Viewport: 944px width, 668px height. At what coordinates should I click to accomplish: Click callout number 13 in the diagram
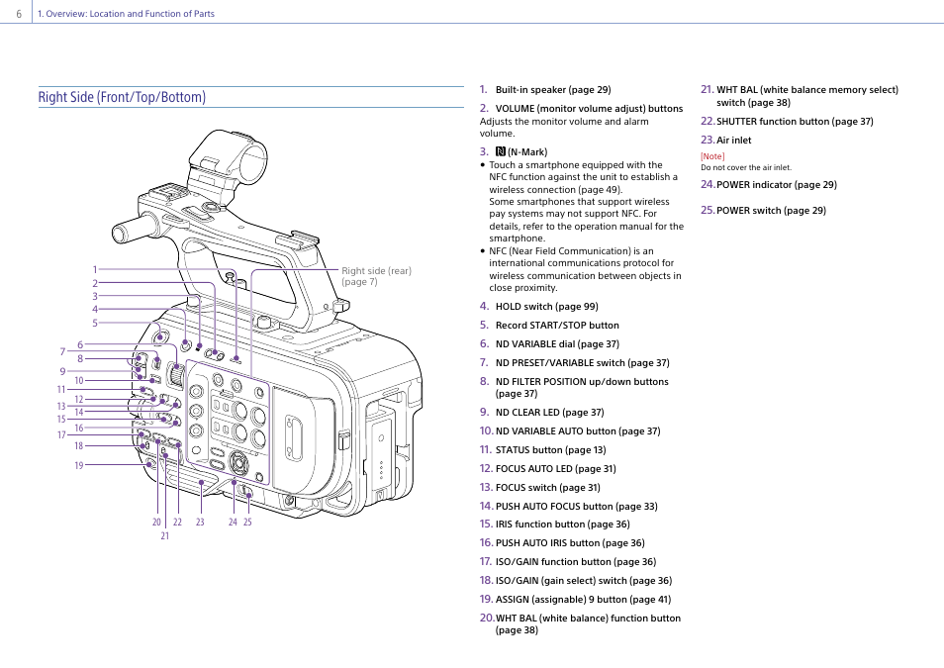(61, 407)
